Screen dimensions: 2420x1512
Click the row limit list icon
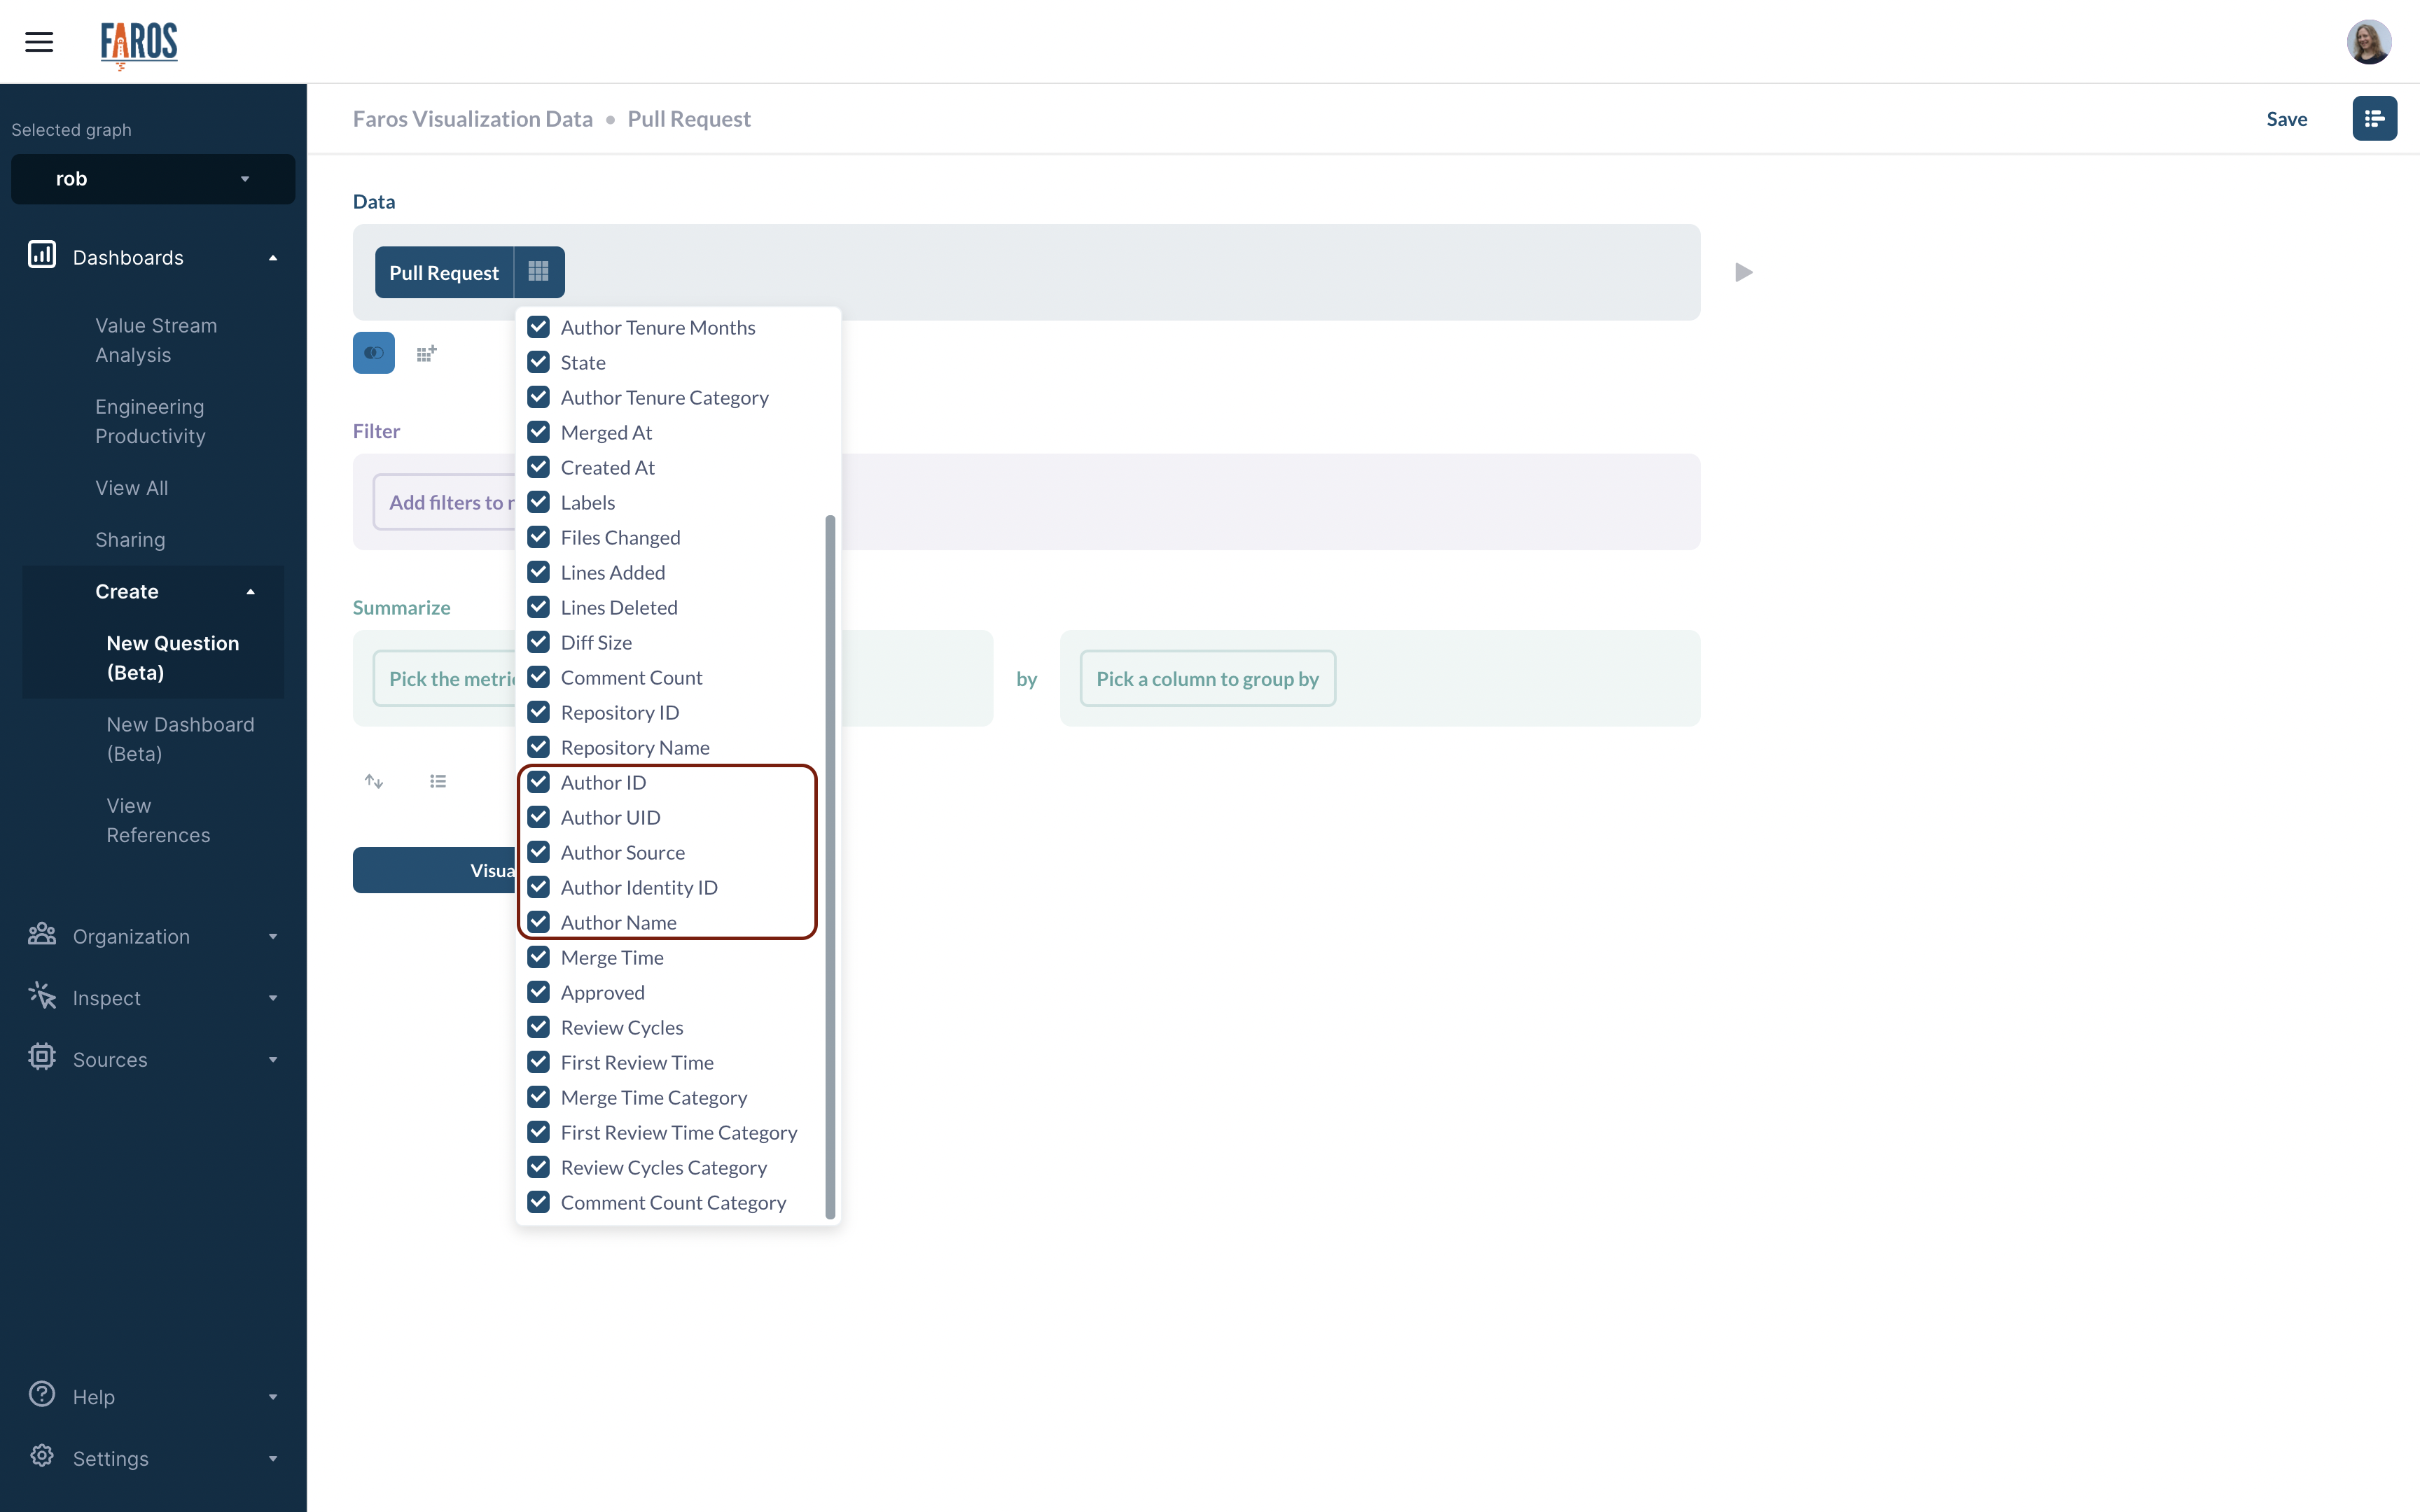(x=438, y=781)
